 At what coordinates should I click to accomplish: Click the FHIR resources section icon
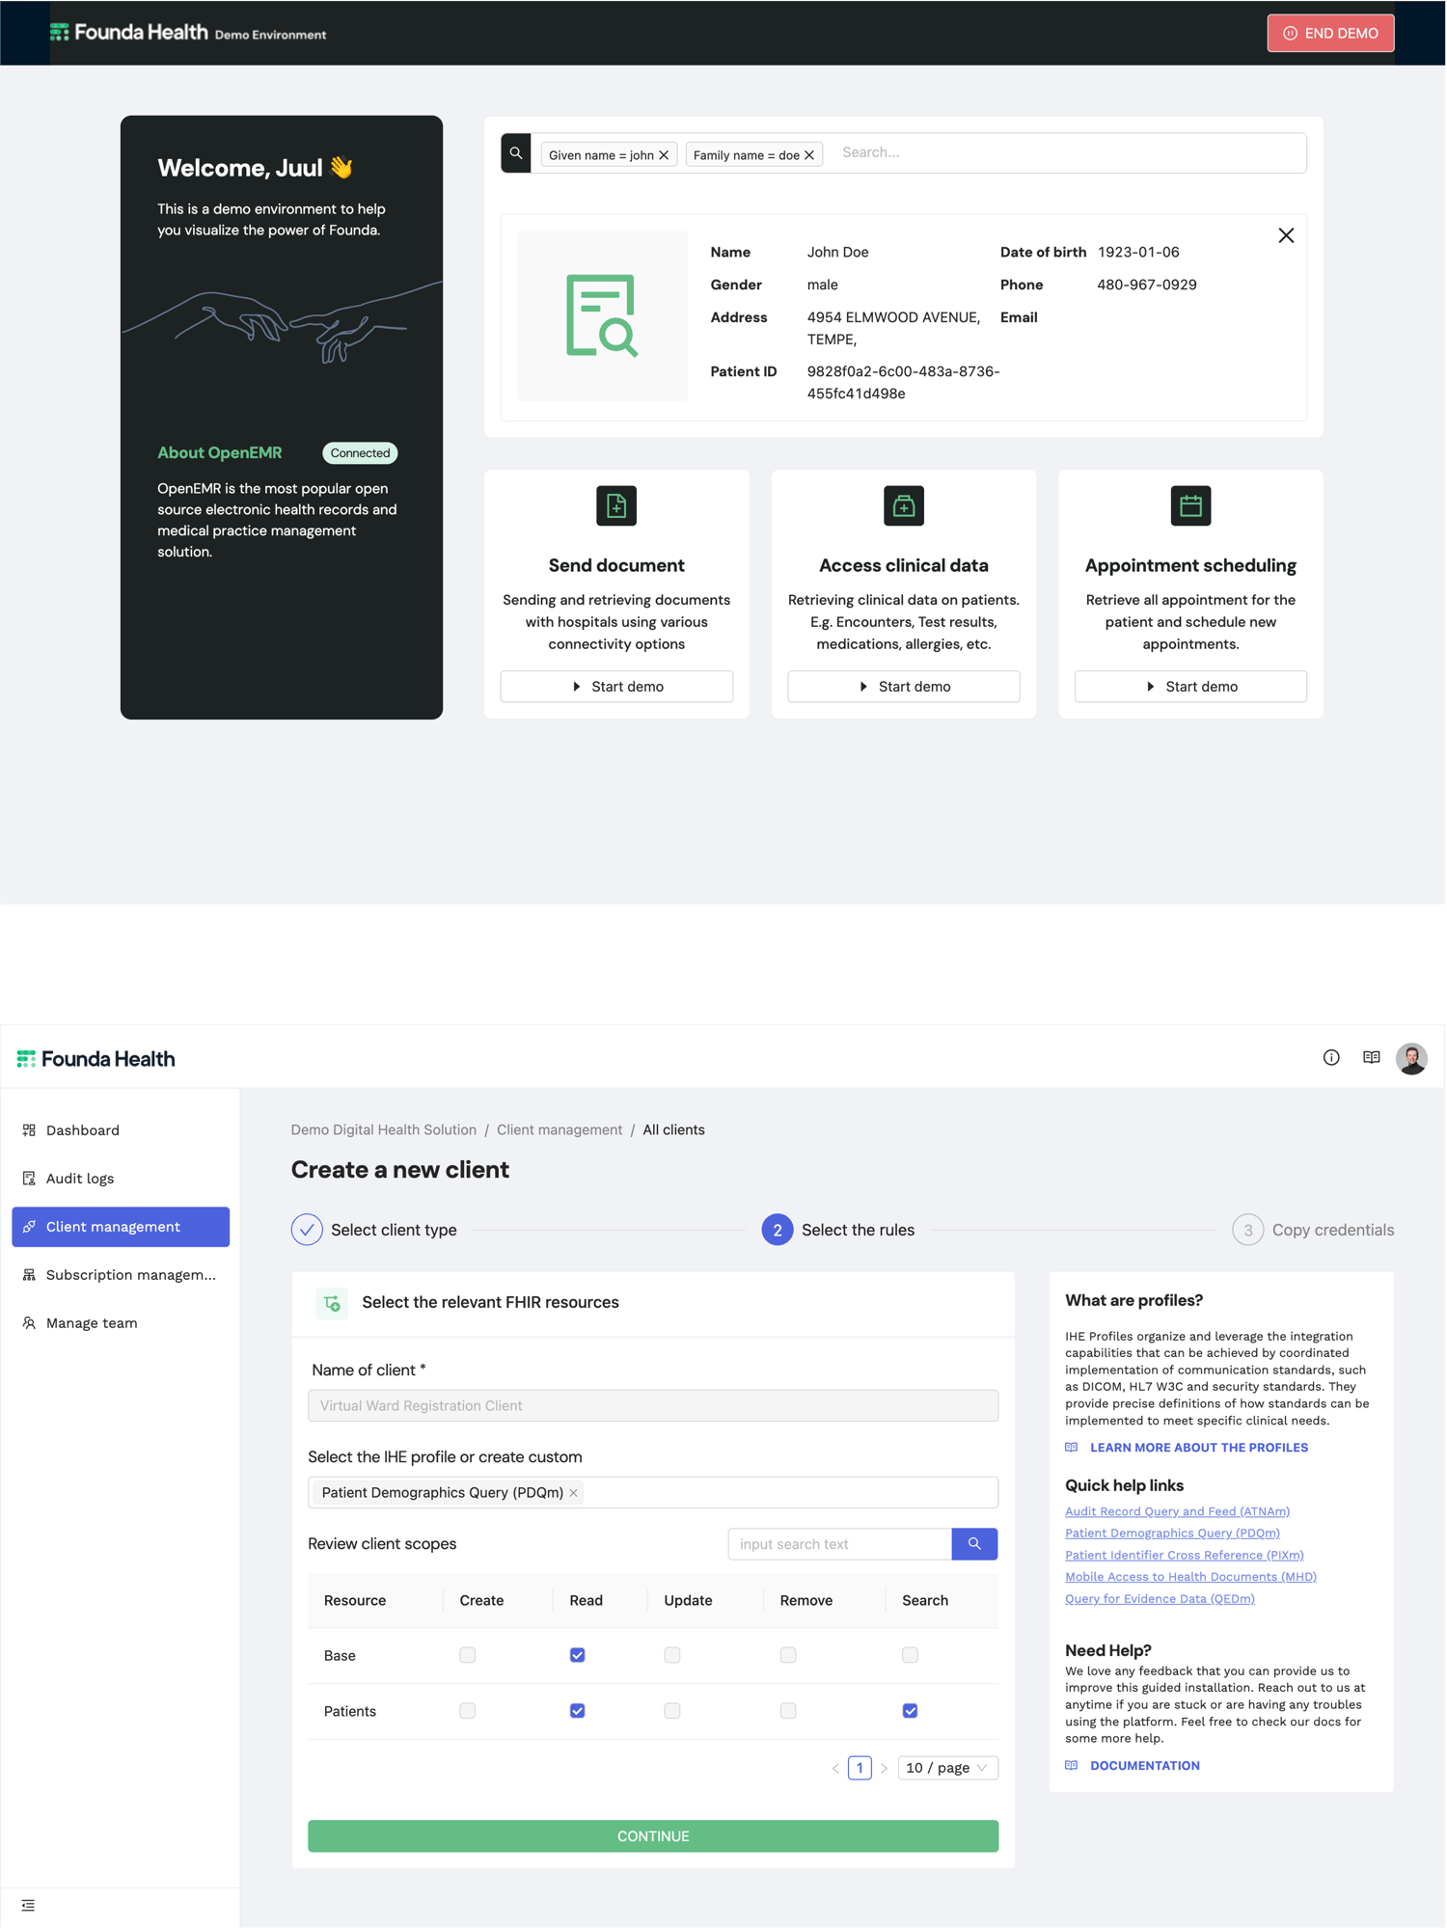pos(332,1303)
